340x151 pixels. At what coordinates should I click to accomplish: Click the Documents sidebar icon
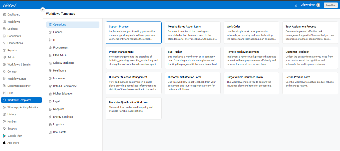click(x=4, y=36)
